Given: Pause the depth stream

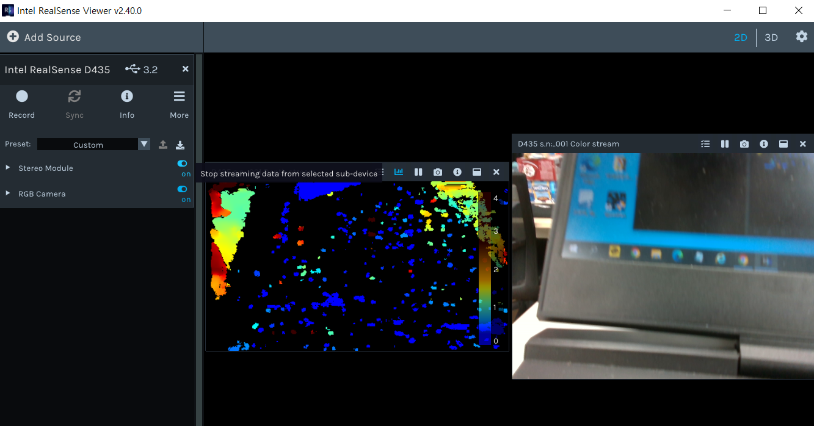Looking at the screenshot, I should tap(418, 172).
